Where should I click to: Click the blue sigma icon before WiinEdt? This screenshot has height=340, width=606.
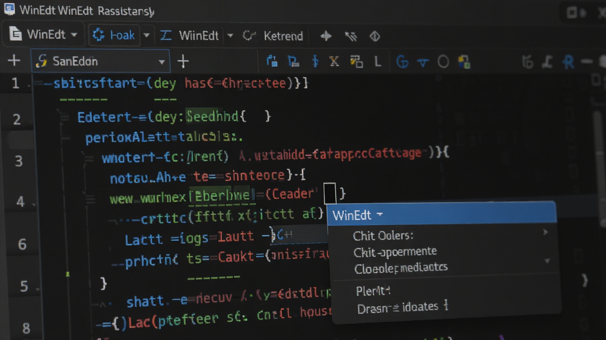tap(166, 35)
